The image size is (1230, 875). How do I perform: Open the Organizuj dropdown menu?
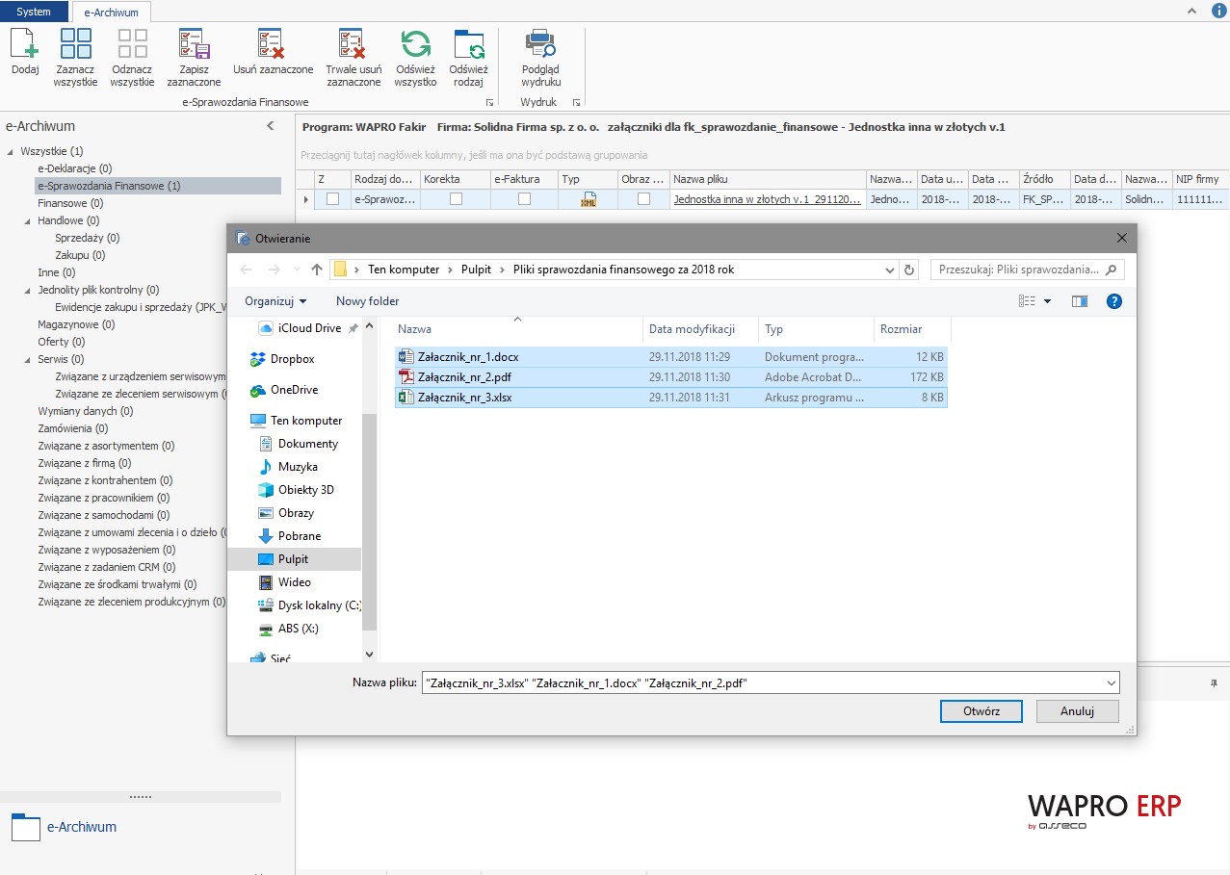click(275, 301)
